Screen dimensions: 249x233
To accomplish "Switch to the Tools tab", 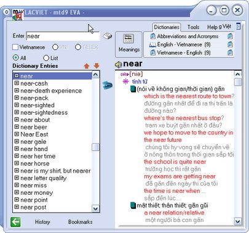I will (193, 27).
